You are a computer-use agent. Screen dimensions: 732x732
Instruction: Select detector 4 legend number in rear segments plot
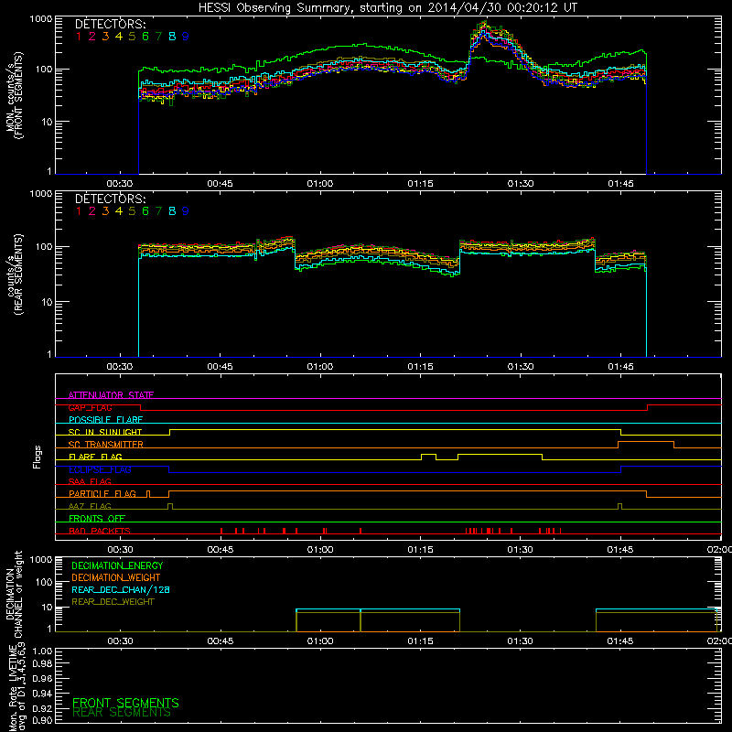click(119, 211)
